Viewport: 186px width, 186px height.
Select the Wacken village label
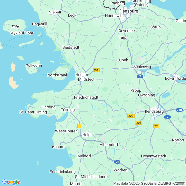[x=120, y=170]
